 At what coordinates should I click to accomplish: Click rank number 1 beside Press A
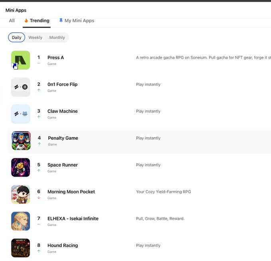coord(39,57)
